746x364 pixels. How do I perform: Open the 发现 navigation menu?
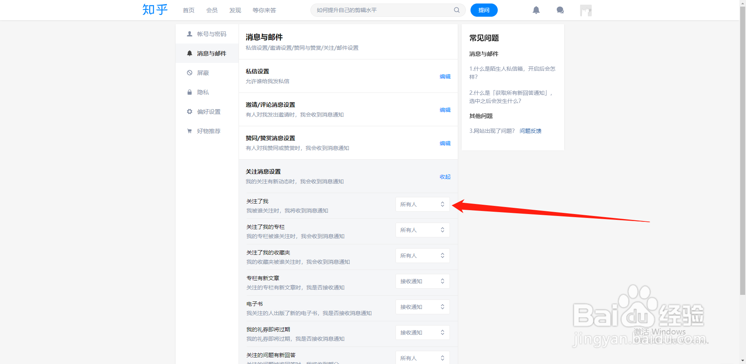tap(235, 10)
